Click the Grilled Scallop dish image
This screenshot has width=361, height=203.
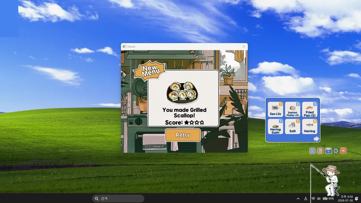(182, 93)
